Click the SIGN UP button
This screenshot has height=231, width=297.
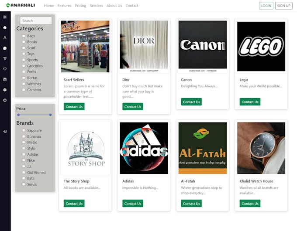click(x=284, y=6)
